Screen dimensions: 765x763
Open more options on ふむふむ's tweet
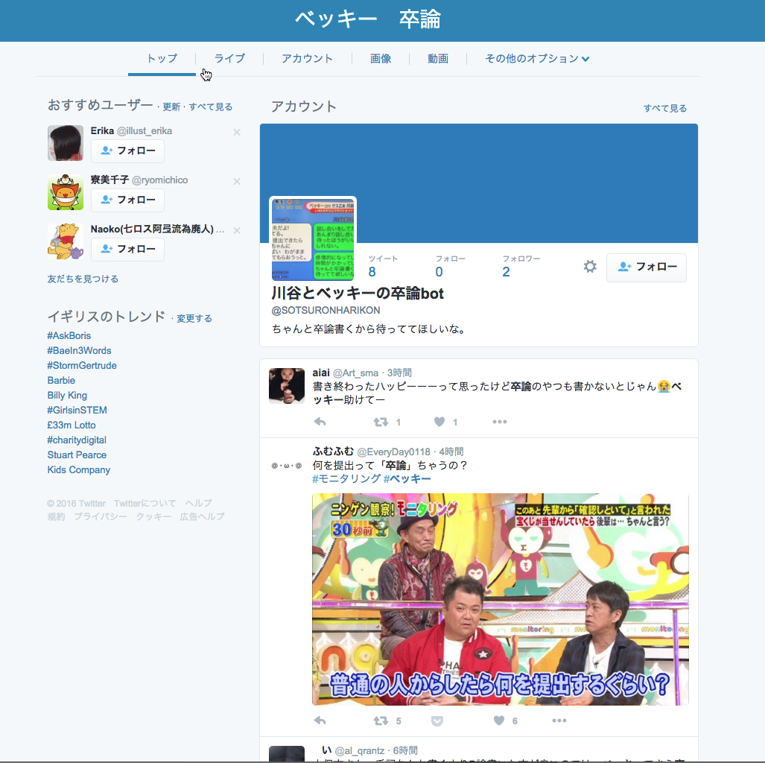(559, 721)
